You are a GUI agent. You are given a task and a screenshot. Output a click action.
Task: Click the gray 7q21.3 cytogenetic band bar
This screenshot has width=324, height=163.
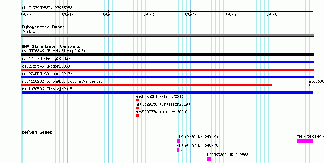(x=167, y=35)
